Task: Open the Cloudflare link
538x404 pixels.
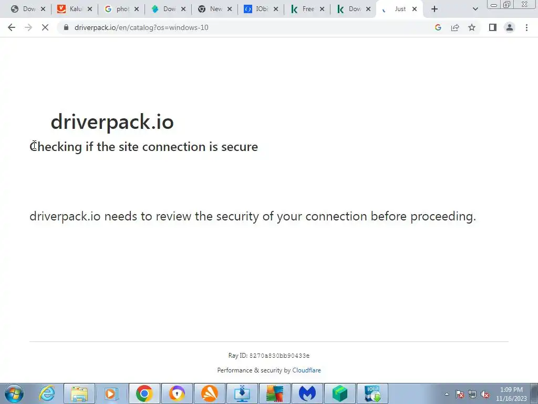Action: (306, 370)
